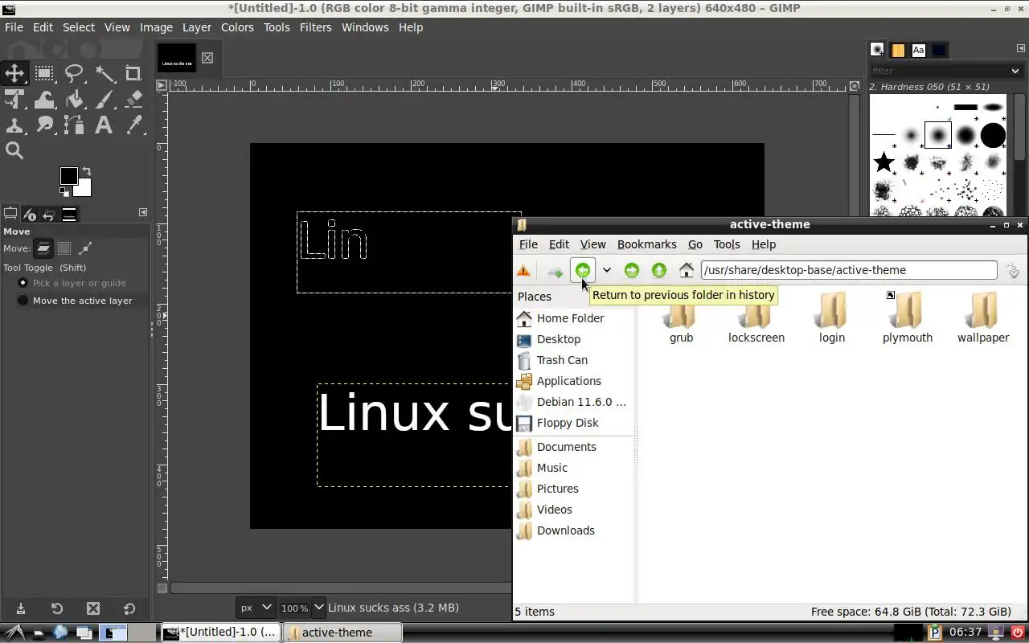
Task: Select the Unified Transform tool
Action: [x=14, y=100]
